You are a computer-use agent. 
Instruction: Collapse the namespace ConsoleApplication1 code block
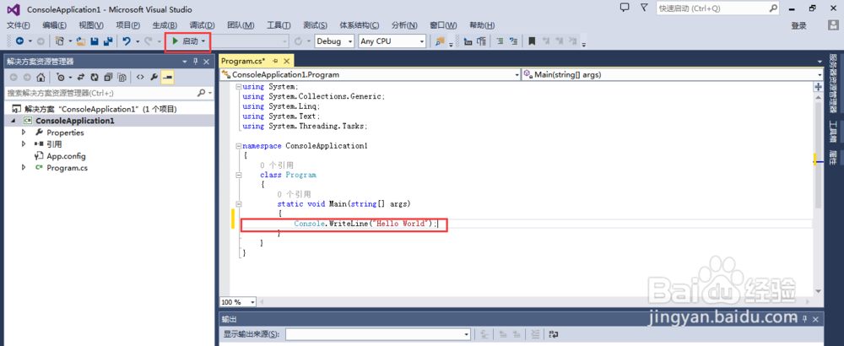(x=239, y=146)
